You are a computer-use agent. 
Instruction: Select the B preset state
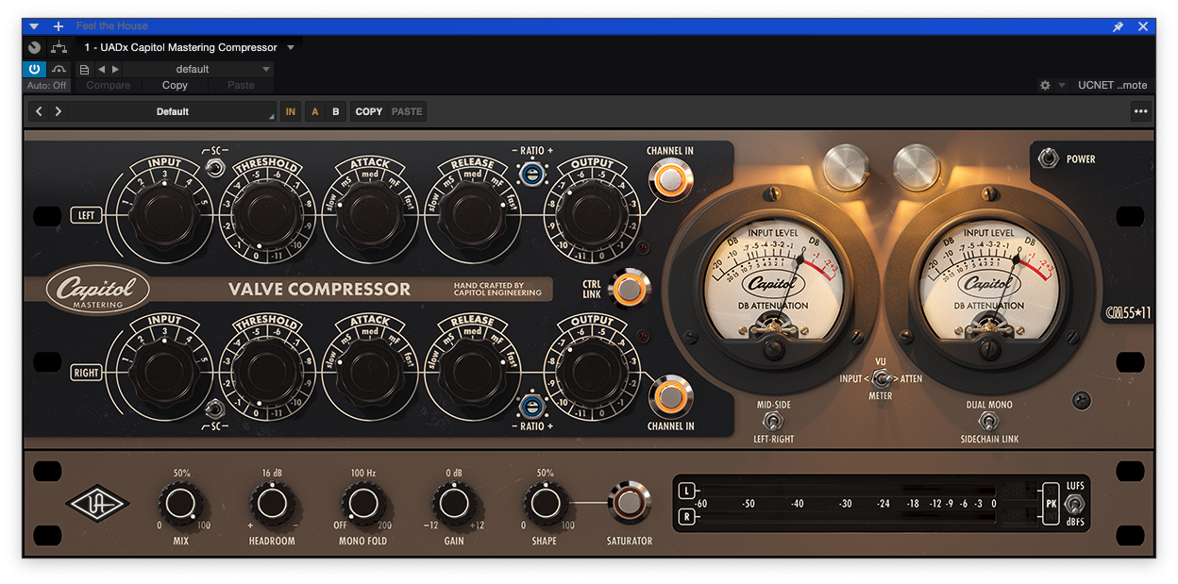336,111
